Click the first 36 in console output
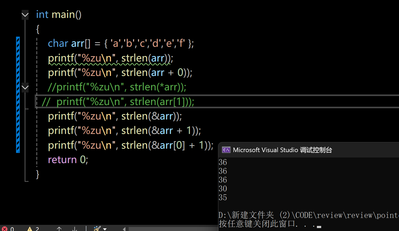This screenshot has width=399, height=231. pos(223,162)
